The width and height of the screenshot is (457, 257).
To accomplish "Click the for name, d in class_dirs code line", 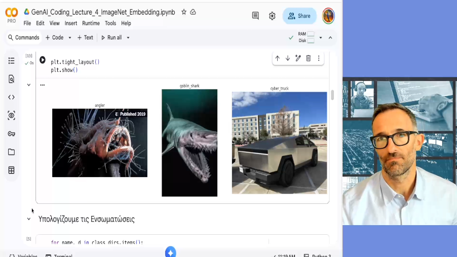I will point(97,242).
